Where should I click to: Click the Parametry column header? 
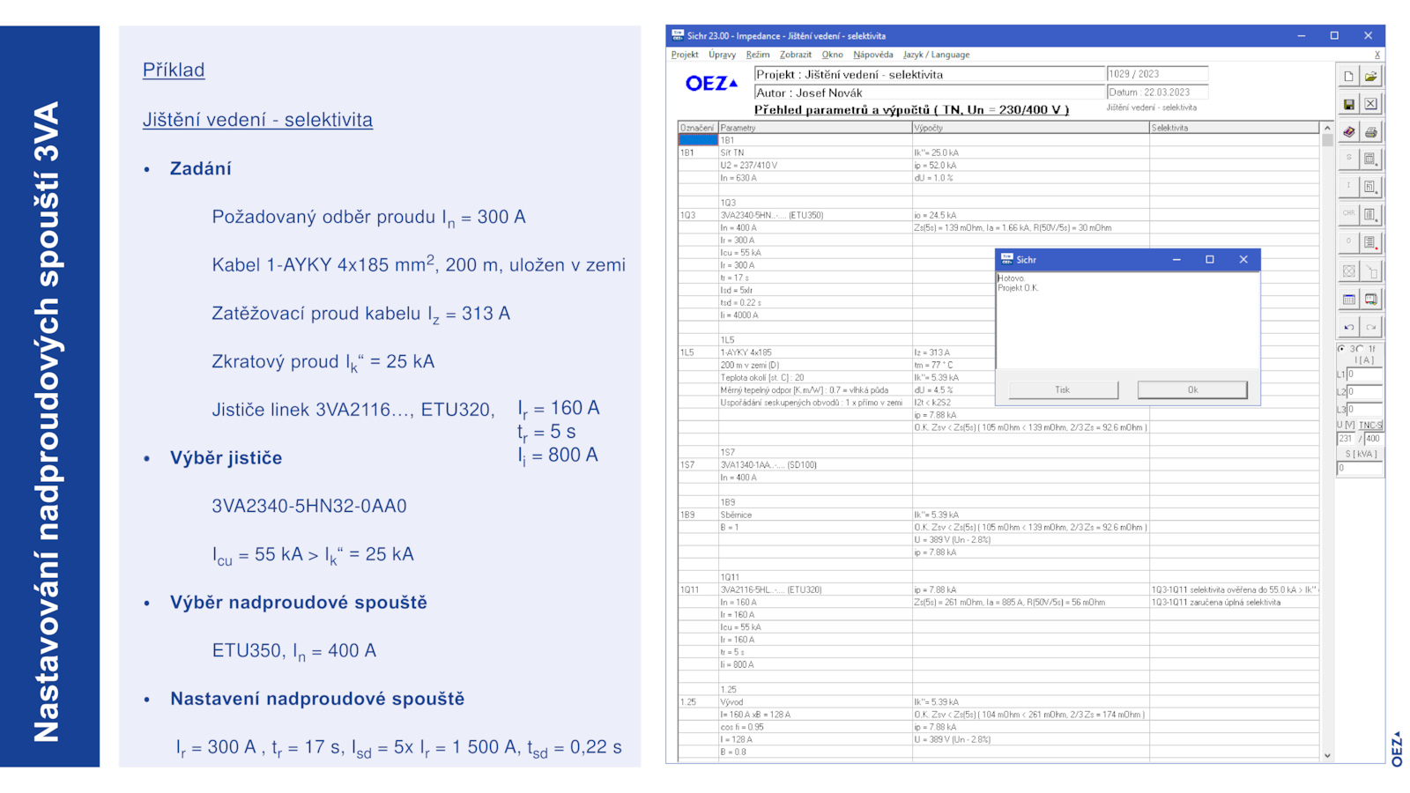(x=814, y=128)
